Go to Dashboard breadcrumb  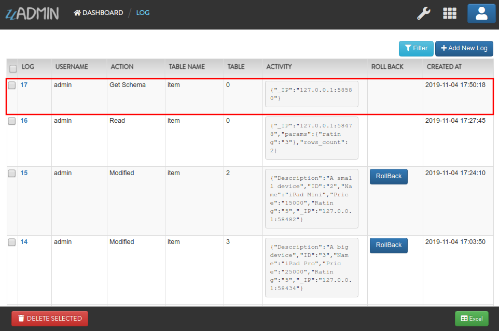98,13
